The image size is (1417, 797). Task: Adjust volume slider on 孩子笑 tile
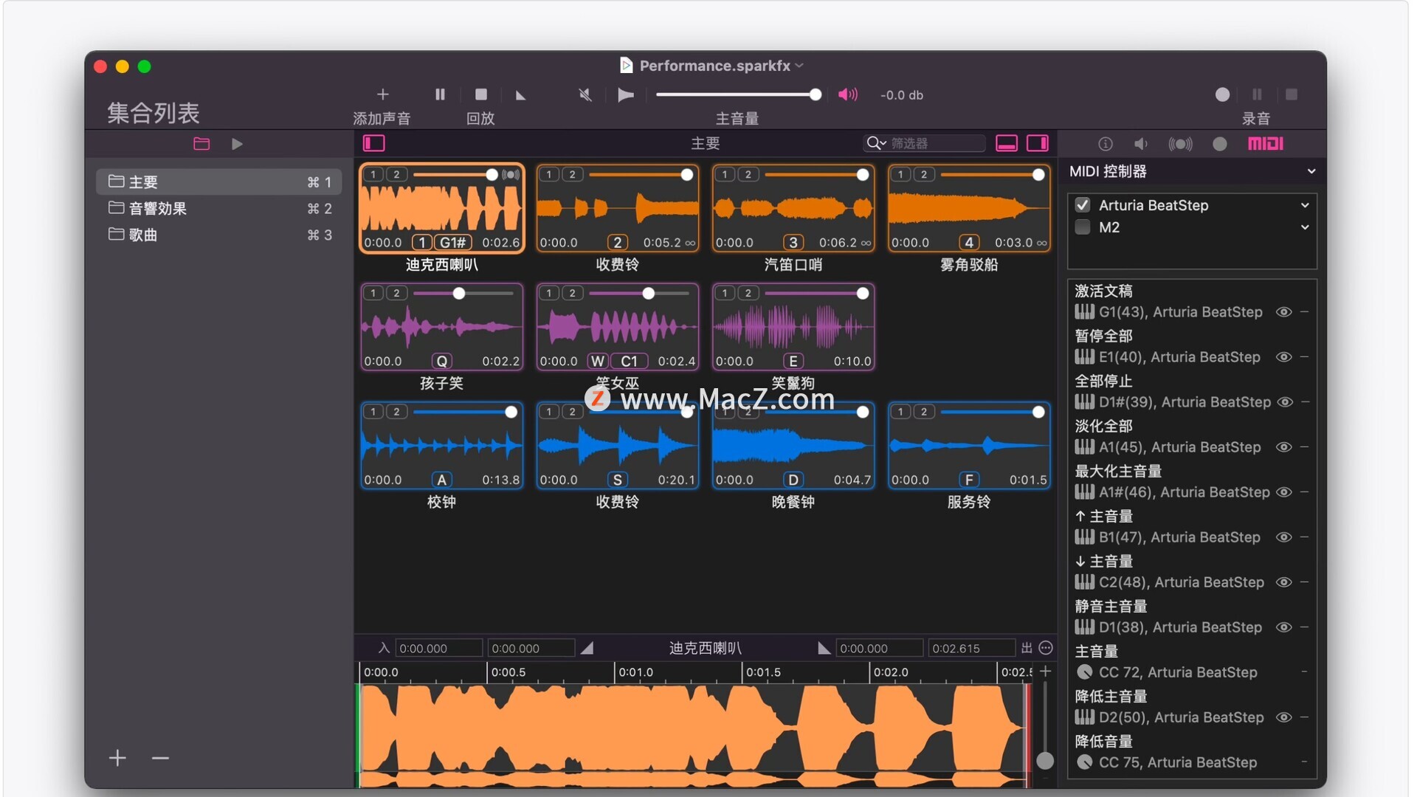(x=459, y=294)
